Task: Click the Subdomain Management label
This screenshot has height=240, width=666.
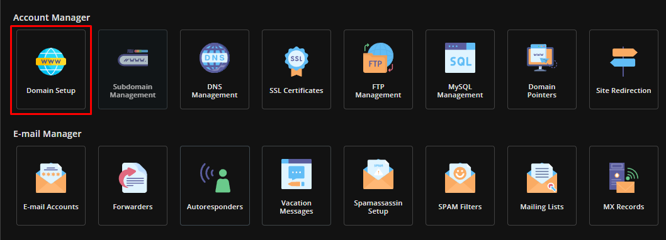Action: pyautogui.click(x=133, y=90)
